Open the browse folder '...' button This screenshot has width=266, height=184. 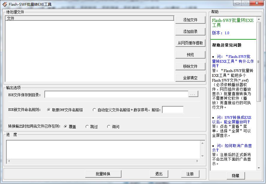(193, 94)
